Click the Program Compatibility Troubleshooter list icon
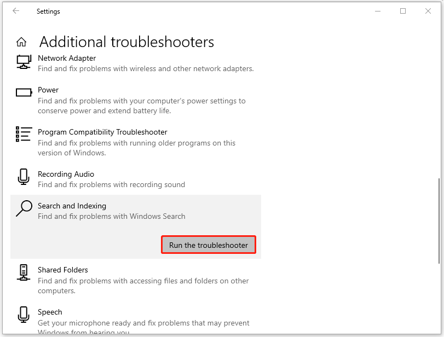 [x=24, y=136]
